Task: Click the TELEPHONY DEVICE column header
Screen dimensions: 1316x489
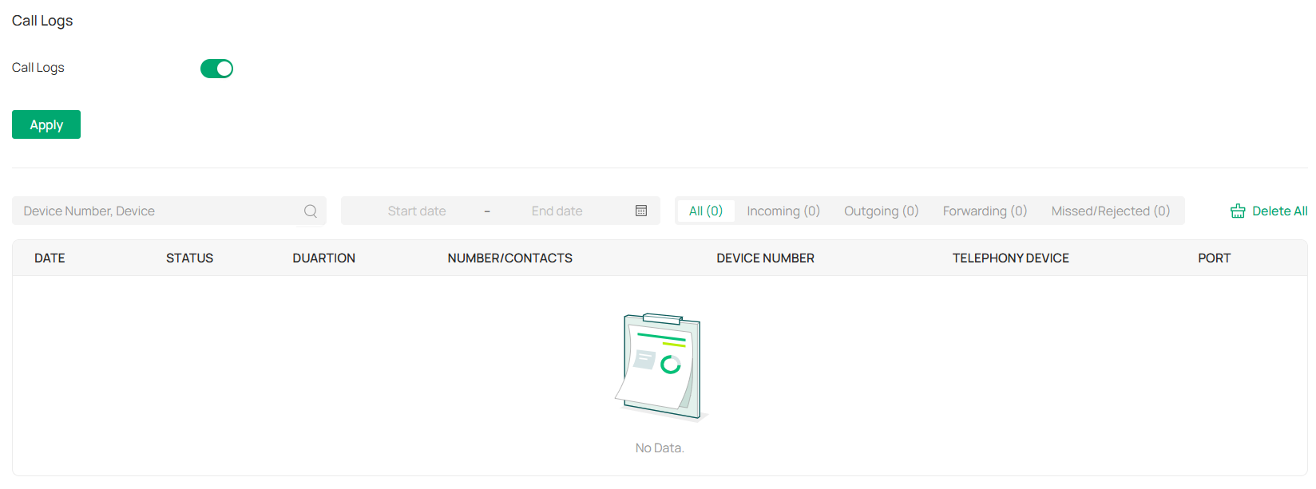Action: (1010, 258)
